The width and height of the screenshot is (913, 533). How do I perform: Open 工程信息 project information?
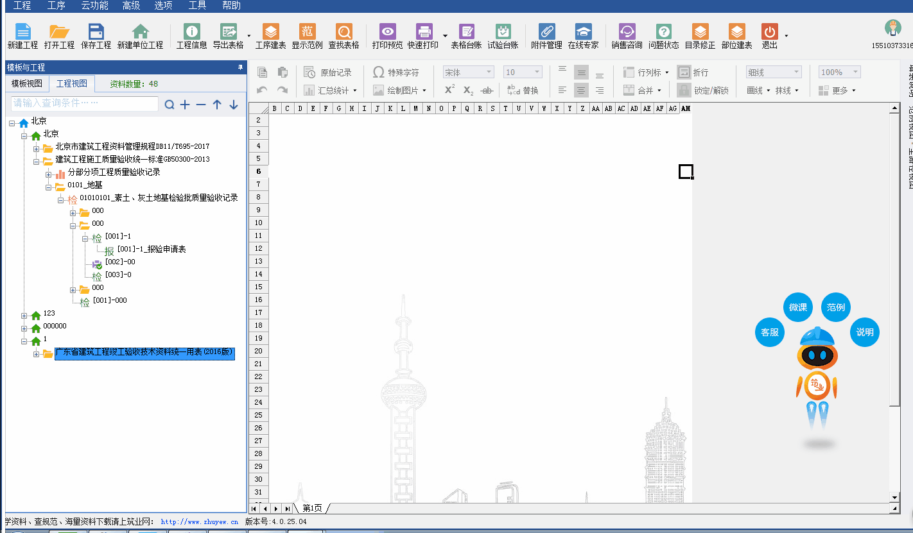[x=191, y=37]
